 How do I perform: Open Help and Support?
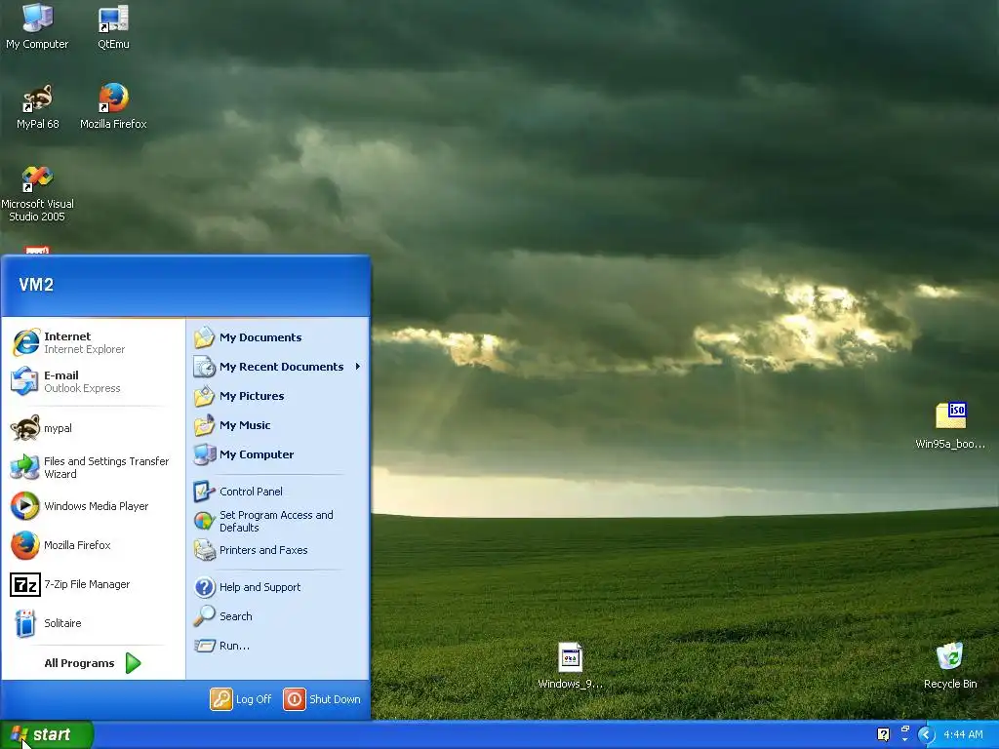click(x=278, y=587)
